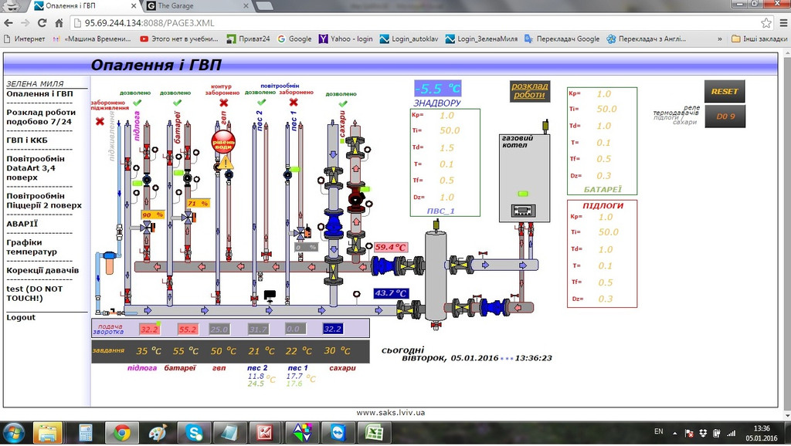
Task: Switch to 'The Garage' browser tab
Action: [x=197, y=6]
